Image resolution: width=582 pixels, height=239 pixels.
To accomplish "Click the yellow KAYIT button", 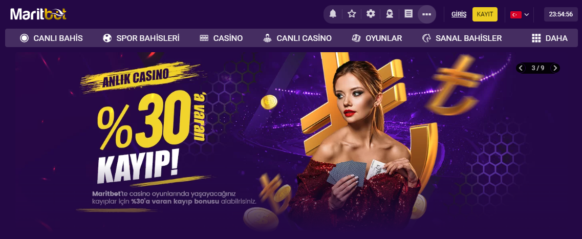I will click(485, 14).
